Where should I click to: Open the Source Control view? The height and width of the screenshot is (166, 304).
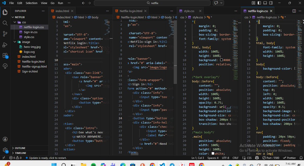(x=5, y=34)
